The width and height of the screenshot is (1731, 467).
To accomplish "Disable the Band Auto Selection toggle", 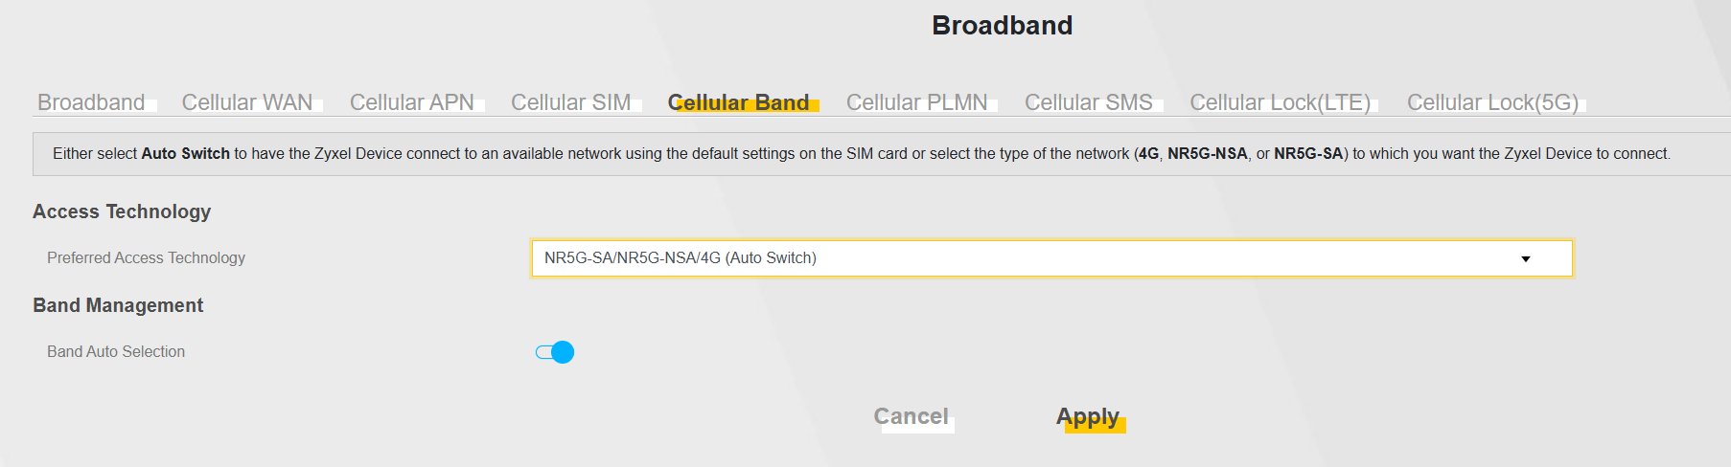I will [x=555, y=352].
